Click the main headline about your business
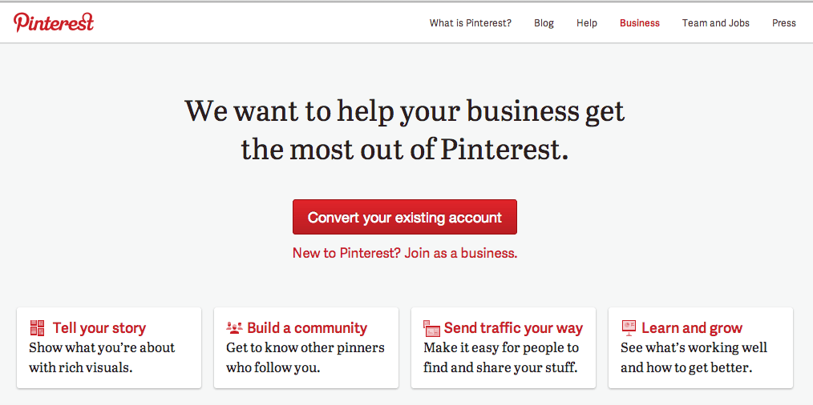Screen dimensions: 813x405 coord(404,130)
